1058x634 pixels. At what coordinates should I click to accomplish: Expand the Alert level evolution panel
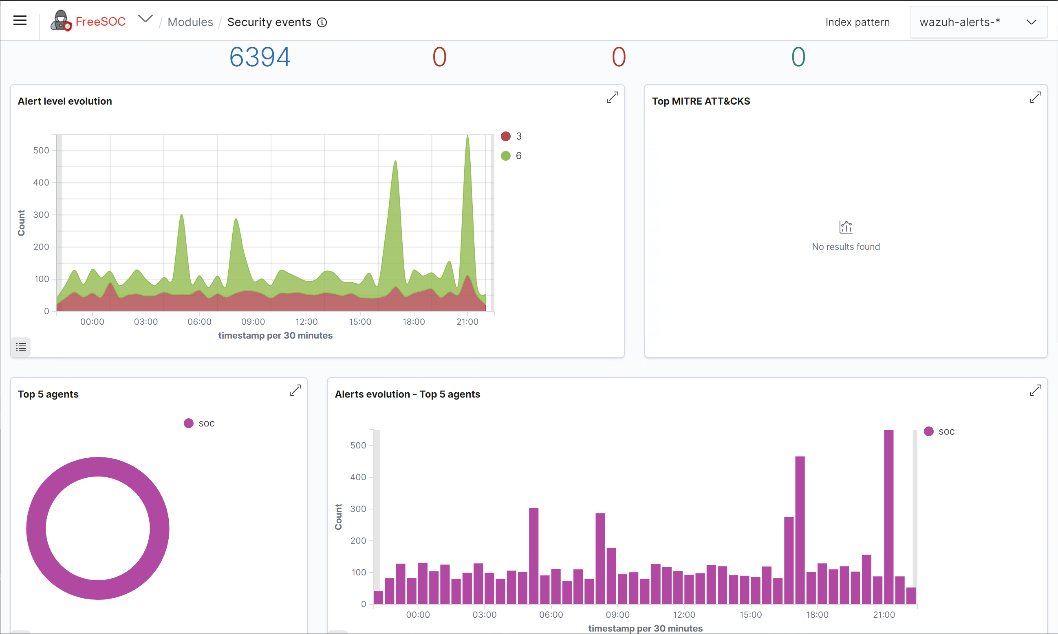(612, 97)
